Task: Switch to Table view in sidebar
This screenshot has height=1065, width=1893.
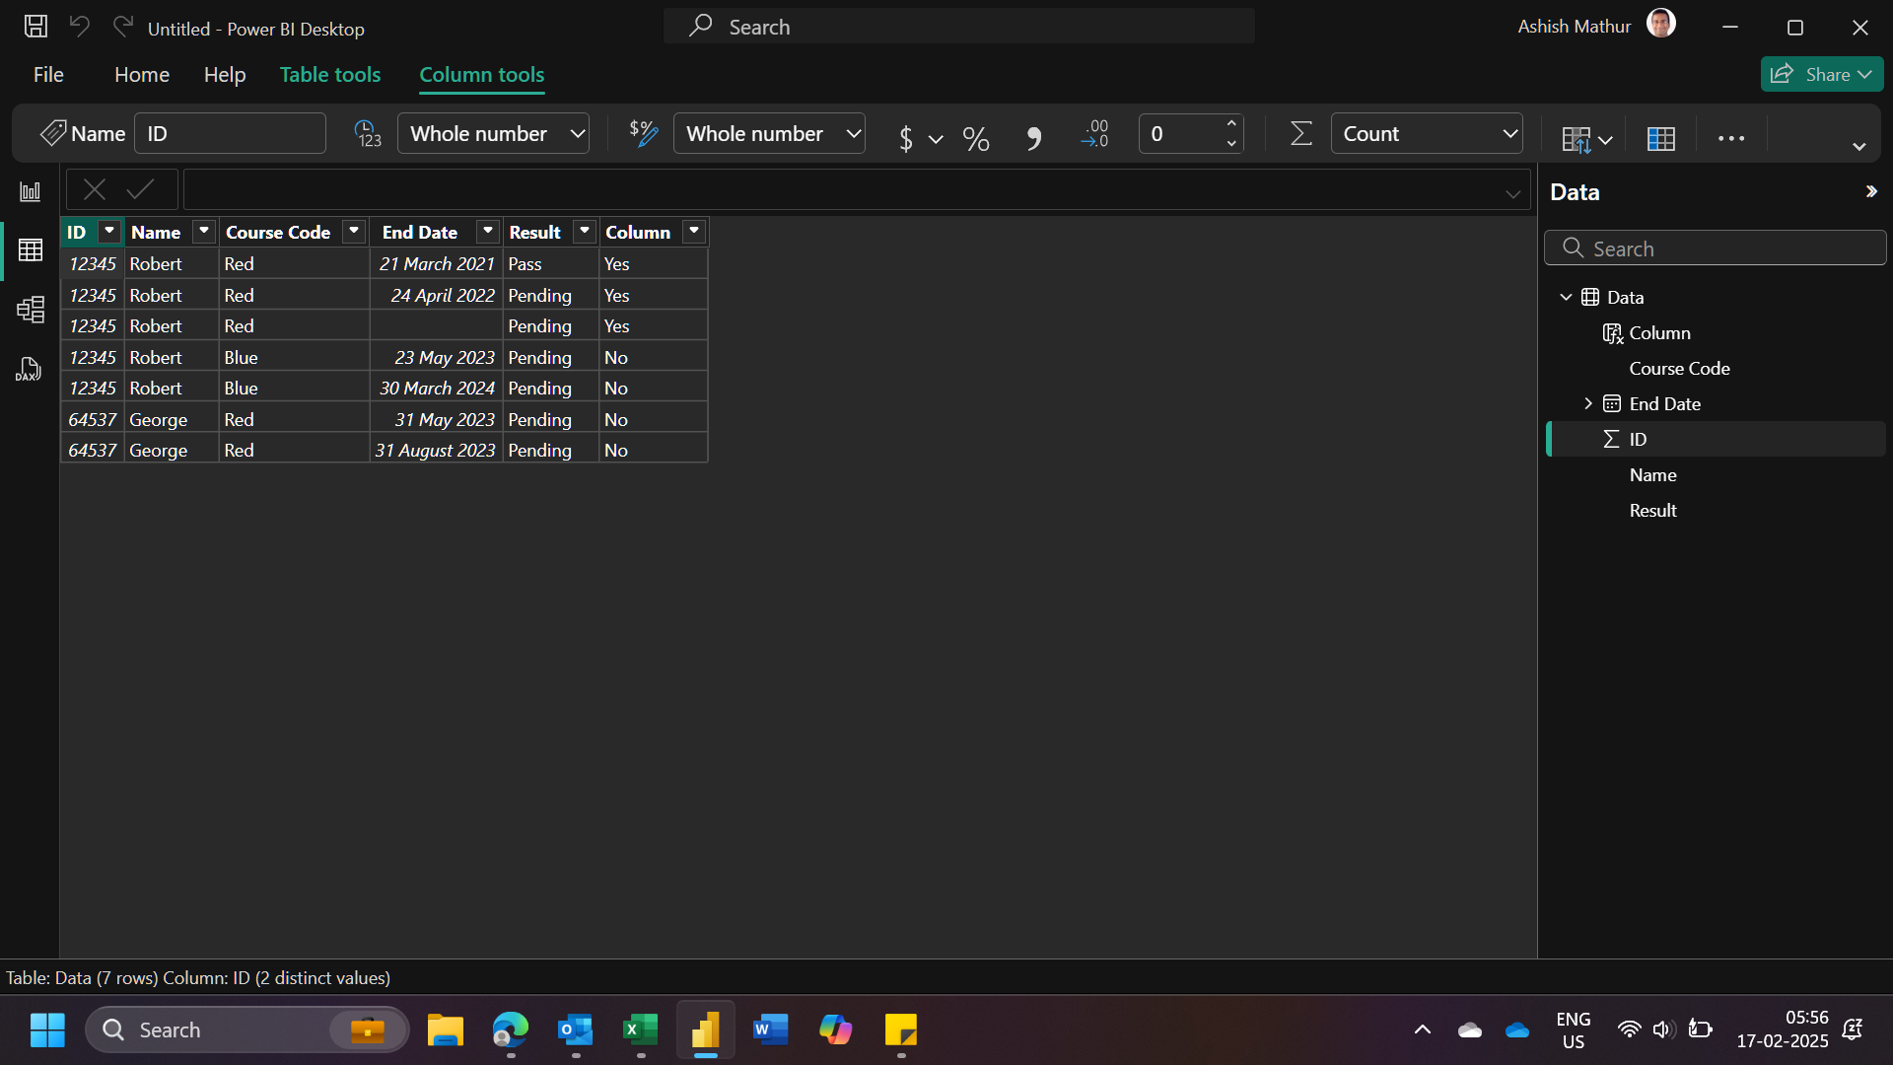Action: pos(31,250)
